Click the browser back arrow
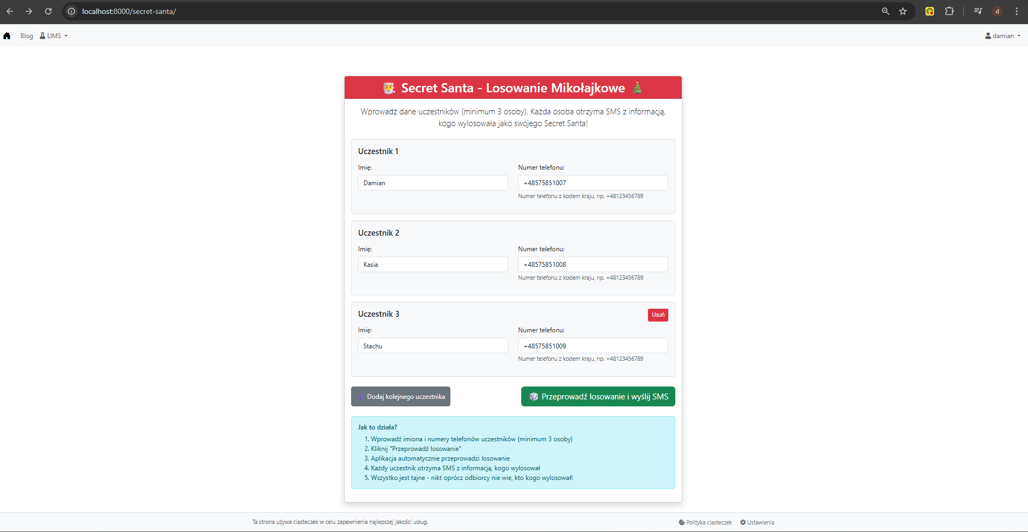The height and width of the screenshot is (532, 1028). 10,11
